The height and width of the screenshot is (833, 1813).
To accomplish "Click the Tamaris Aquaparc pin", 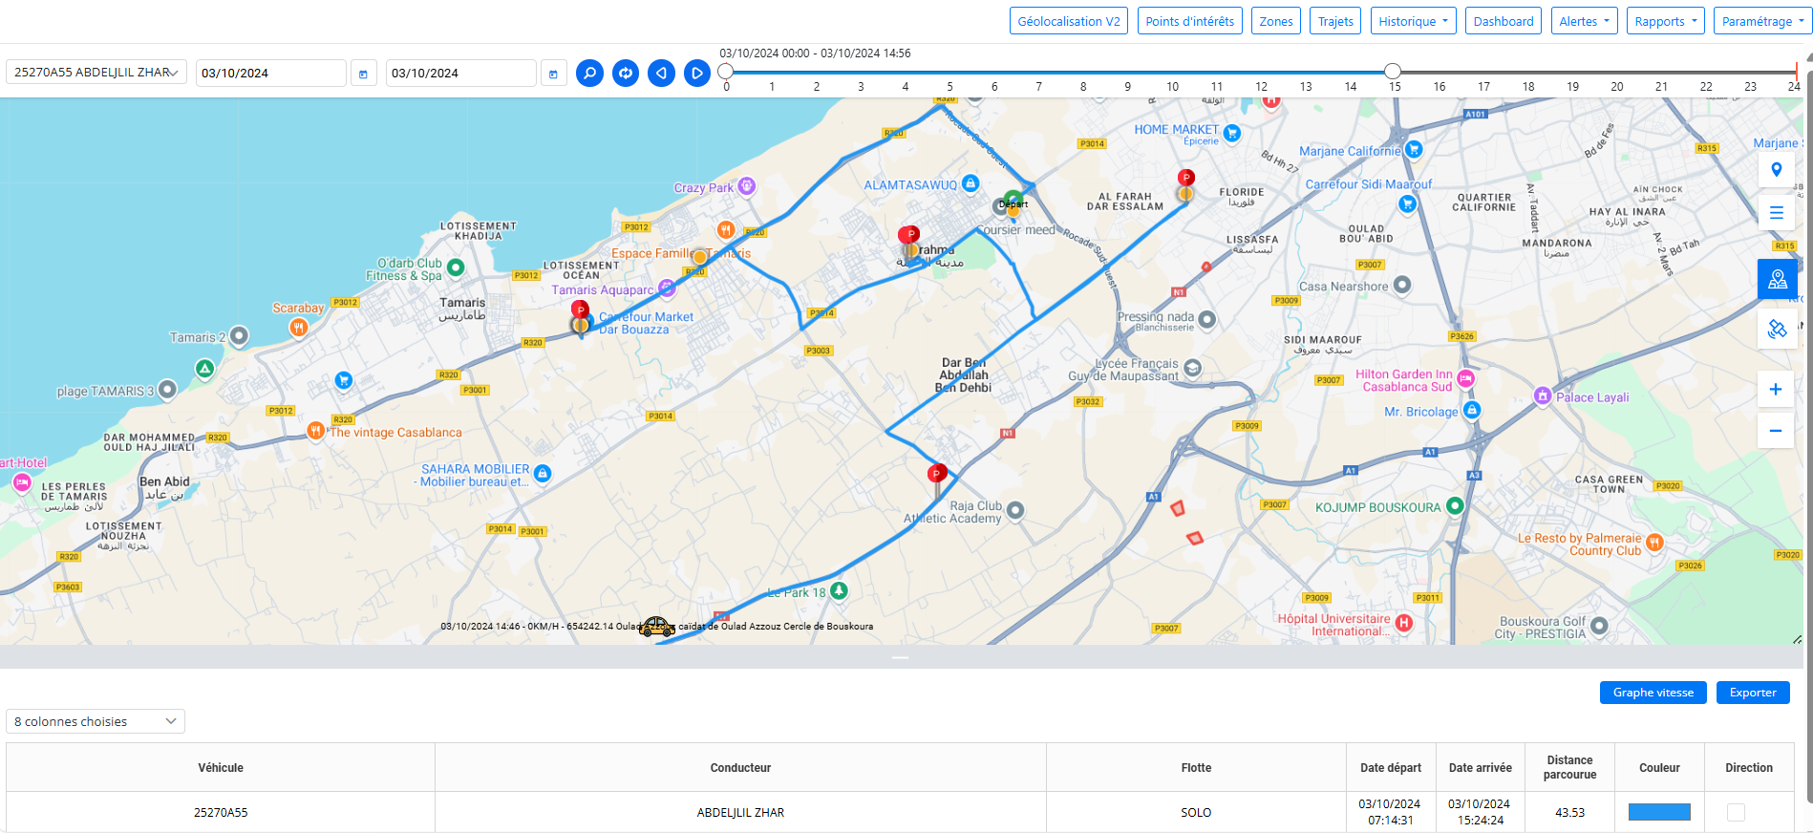I will click(667, 288).
